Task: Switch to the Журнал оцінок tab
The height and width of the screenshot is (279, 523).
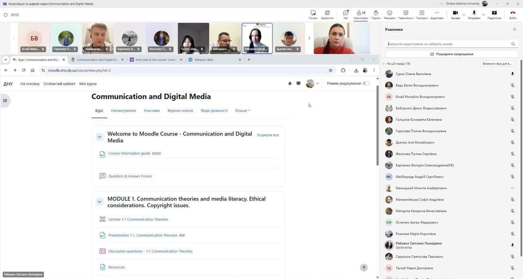Action: [x=180, y=111]
